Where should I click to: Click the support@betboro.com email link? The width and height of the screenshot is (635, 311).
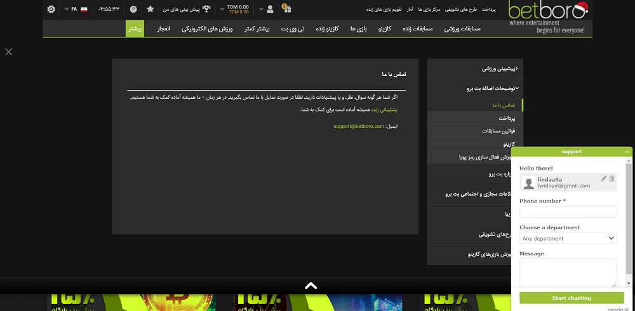coord(359,126)
